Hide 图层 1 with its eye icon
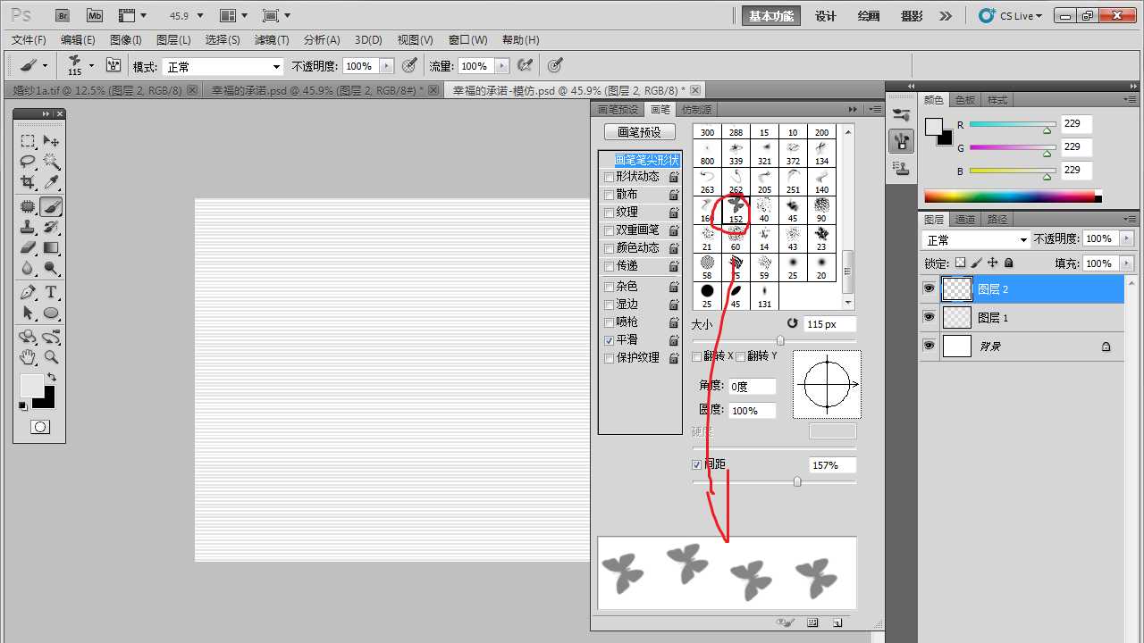The width and height of the screenshot is (1144, 643). (929, 317)
